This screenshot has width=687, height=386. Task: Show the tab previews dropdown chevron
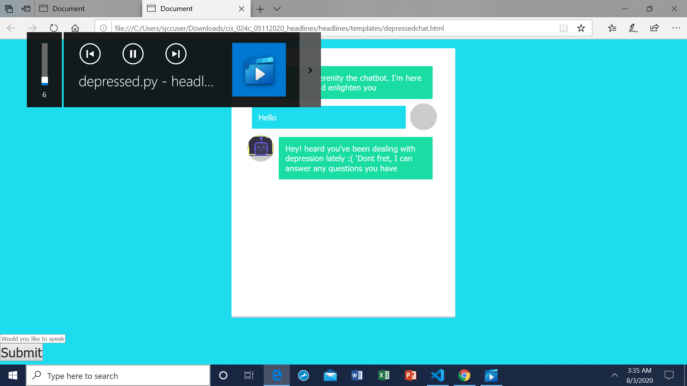[277, 9]
